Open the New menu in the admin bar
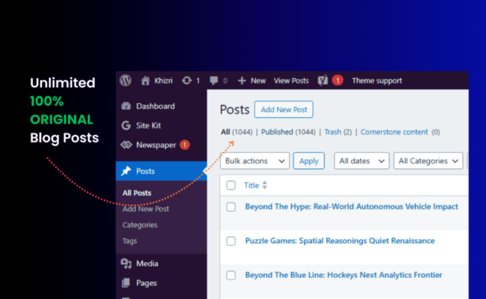Viewport: 486px width, 299px height. click(x=252, y=80)
